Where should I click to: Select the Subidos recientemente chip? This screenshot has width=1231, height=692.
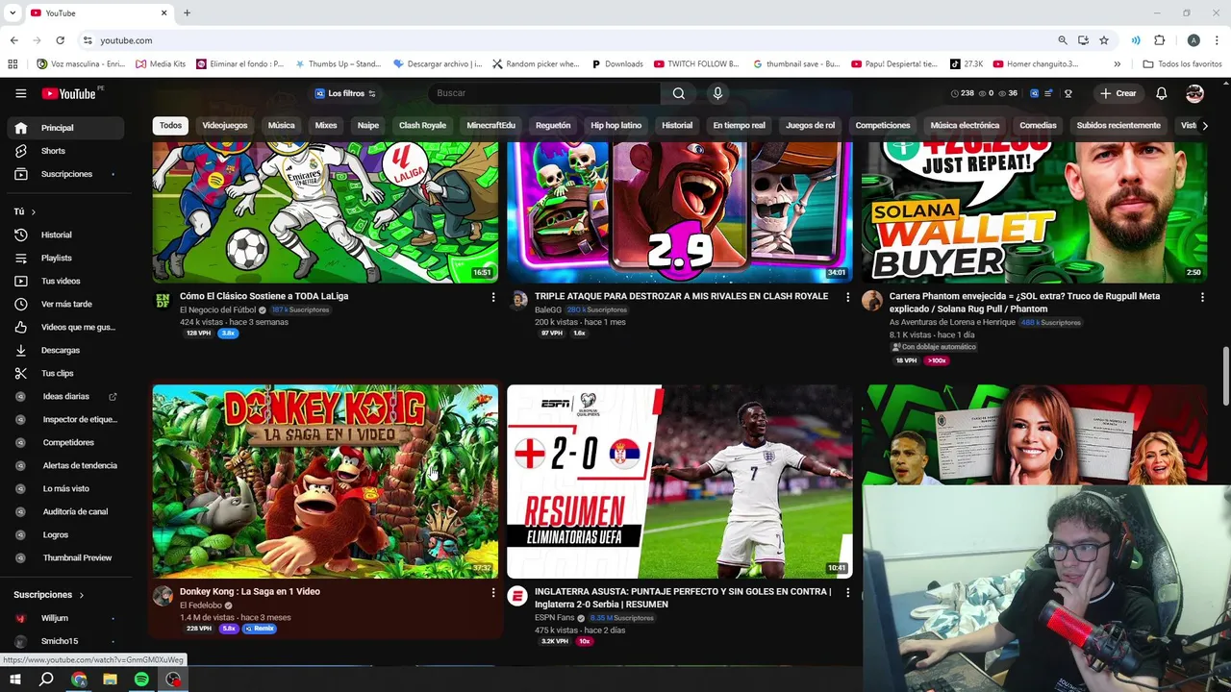point(1118,125)
